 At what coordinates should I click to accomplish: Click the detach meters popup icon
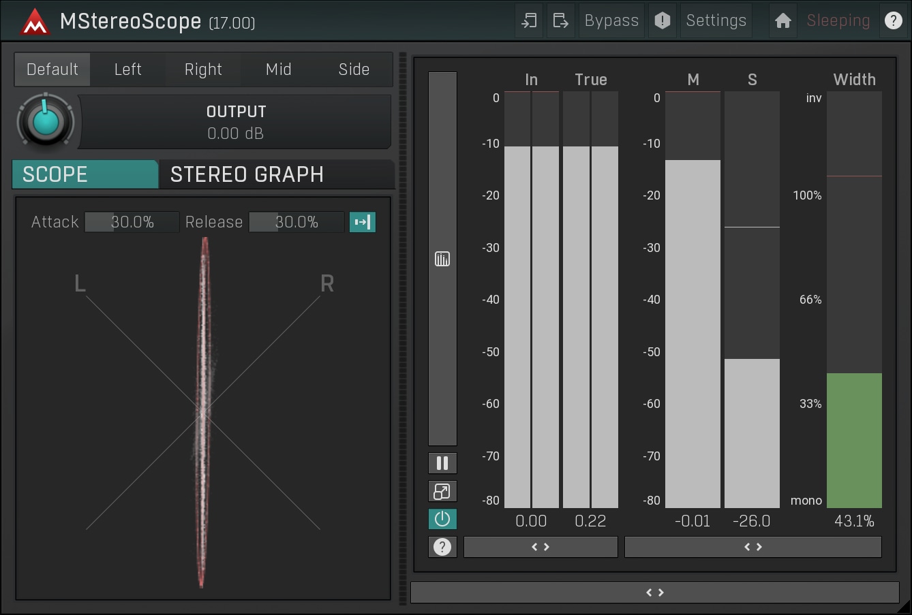point(442,491)
